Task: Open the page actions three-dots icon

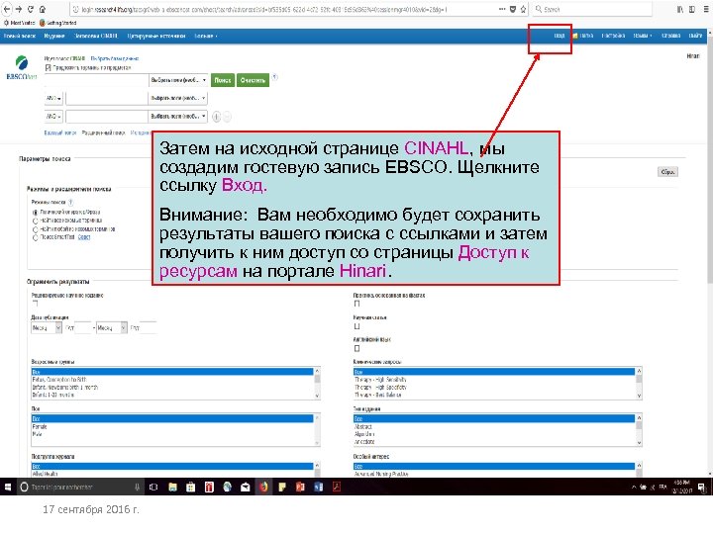Action: click(501, 9)
